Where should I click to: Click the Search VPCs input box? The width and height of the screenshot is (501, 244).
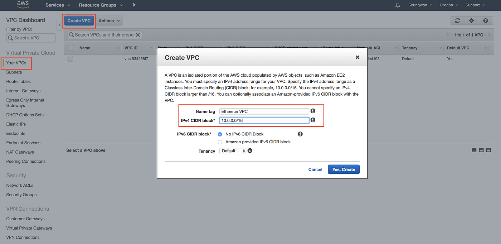(x=104, y=35)
